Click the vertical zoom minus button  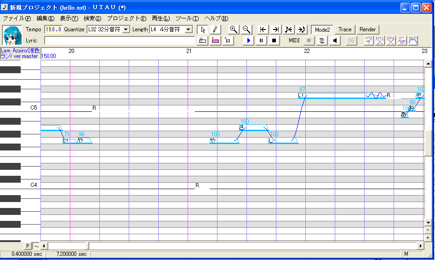[428, 230]
